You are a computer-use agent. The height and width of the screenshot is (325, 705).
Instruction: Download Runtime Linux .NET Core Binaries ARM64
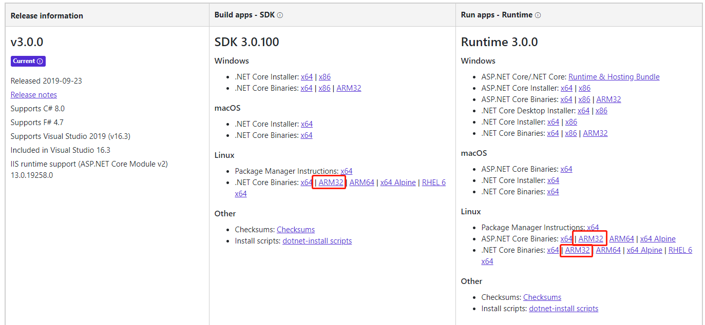(608, 250)
